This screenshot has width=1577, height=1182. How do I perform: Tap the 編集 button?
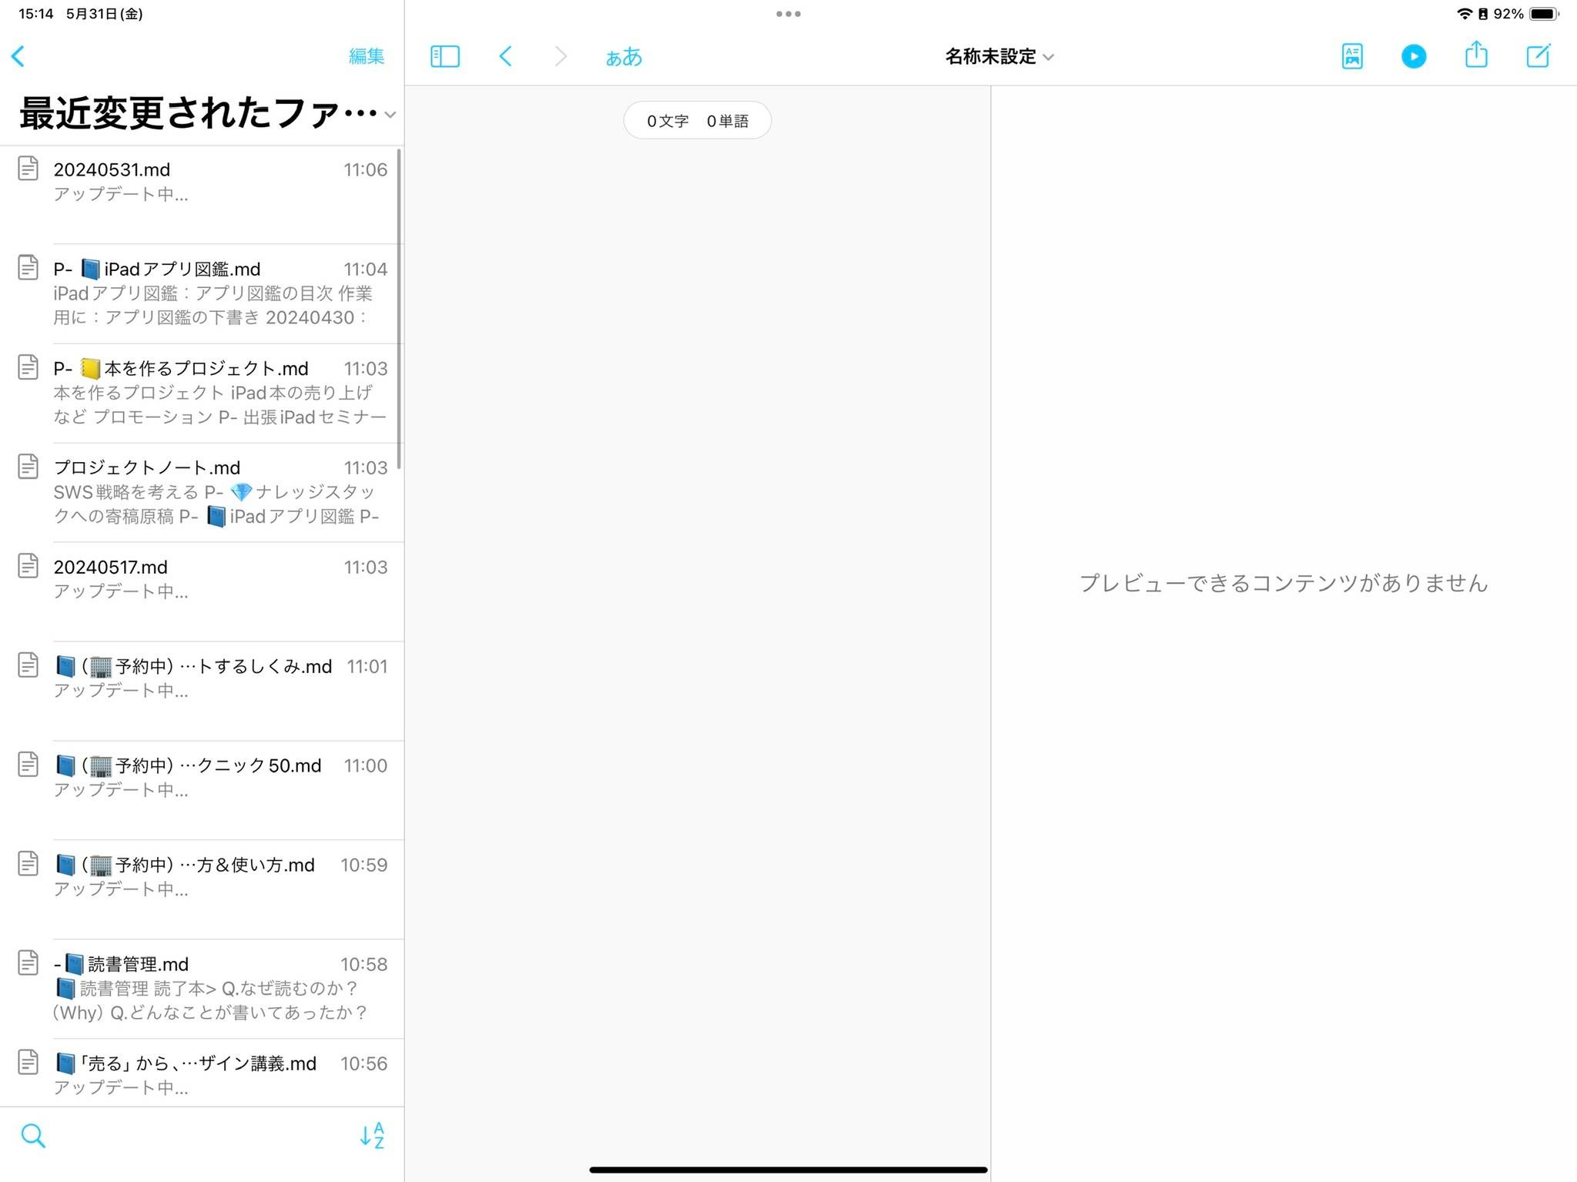(x=366, y=56)
